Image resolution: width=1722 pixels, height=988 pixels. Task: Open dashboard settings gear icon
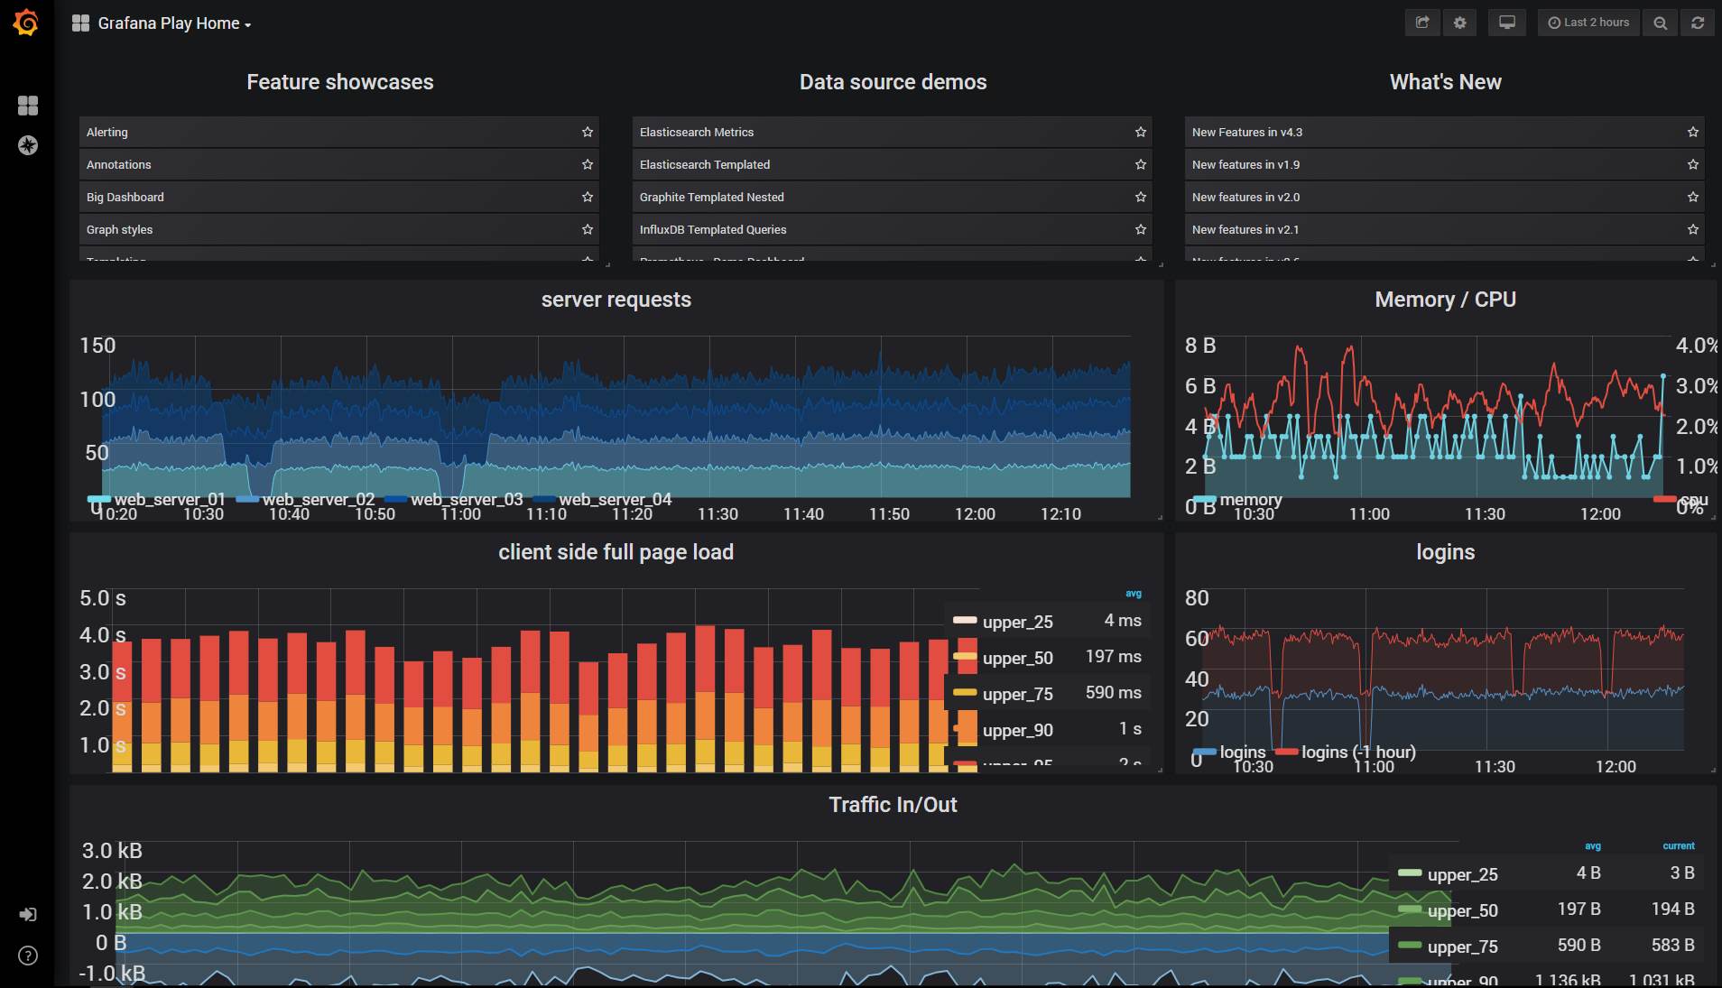[1460, 23]
